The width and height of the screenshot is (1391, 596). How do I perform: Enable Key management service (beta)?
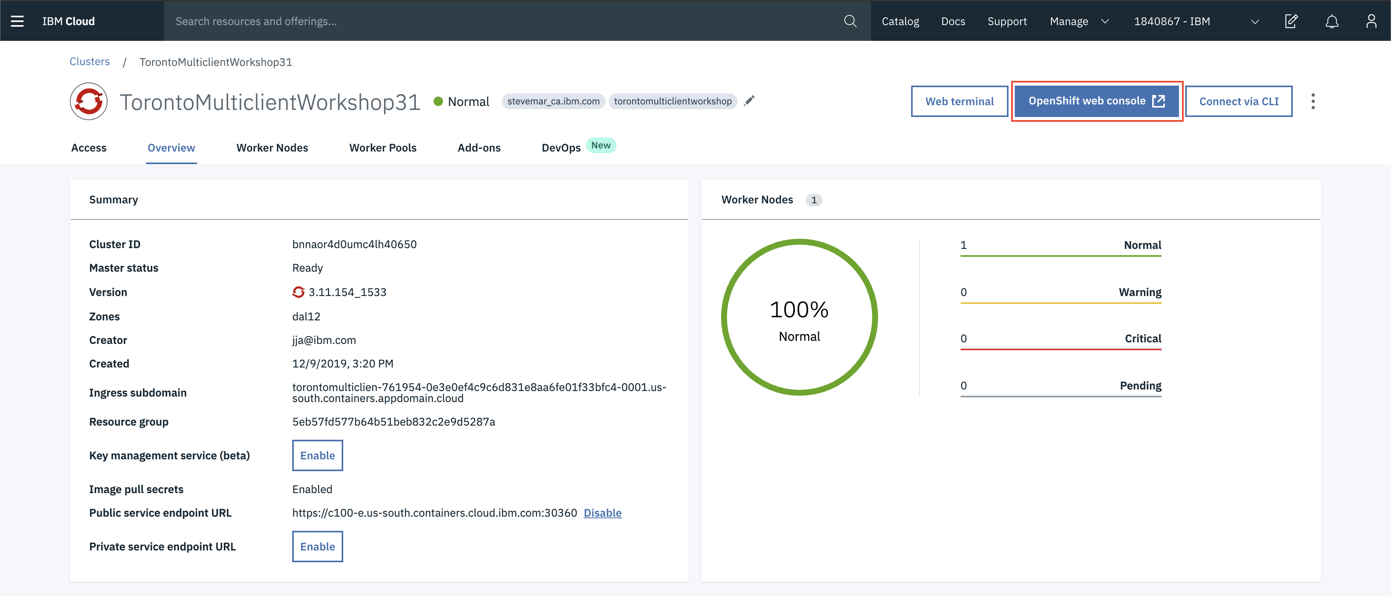click(317, 455)
